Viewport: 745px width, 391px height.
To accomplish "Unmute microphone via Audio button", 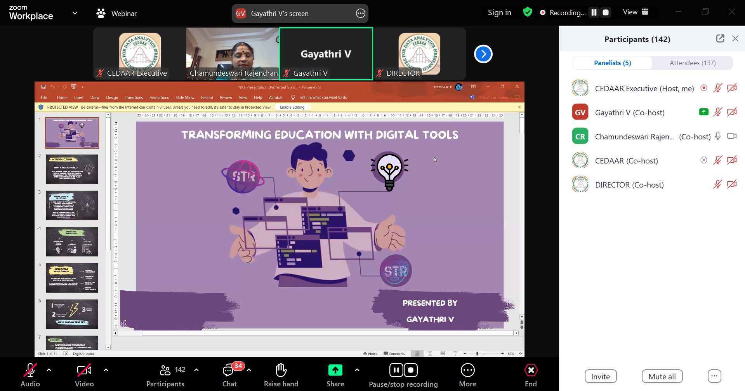I will pyautogui.click(x=30, y=371).
